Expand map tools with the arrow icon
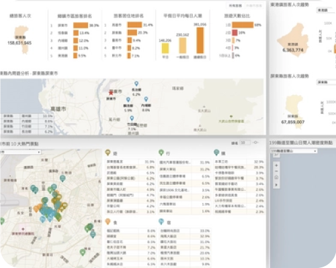Screen dimensions: 336x268 276,185
